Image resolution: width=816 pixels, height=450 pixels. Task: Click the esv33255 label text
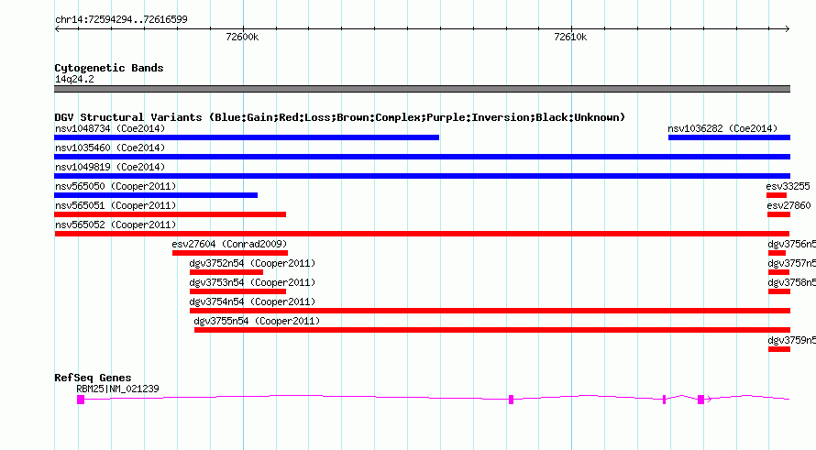coord(788,186)
